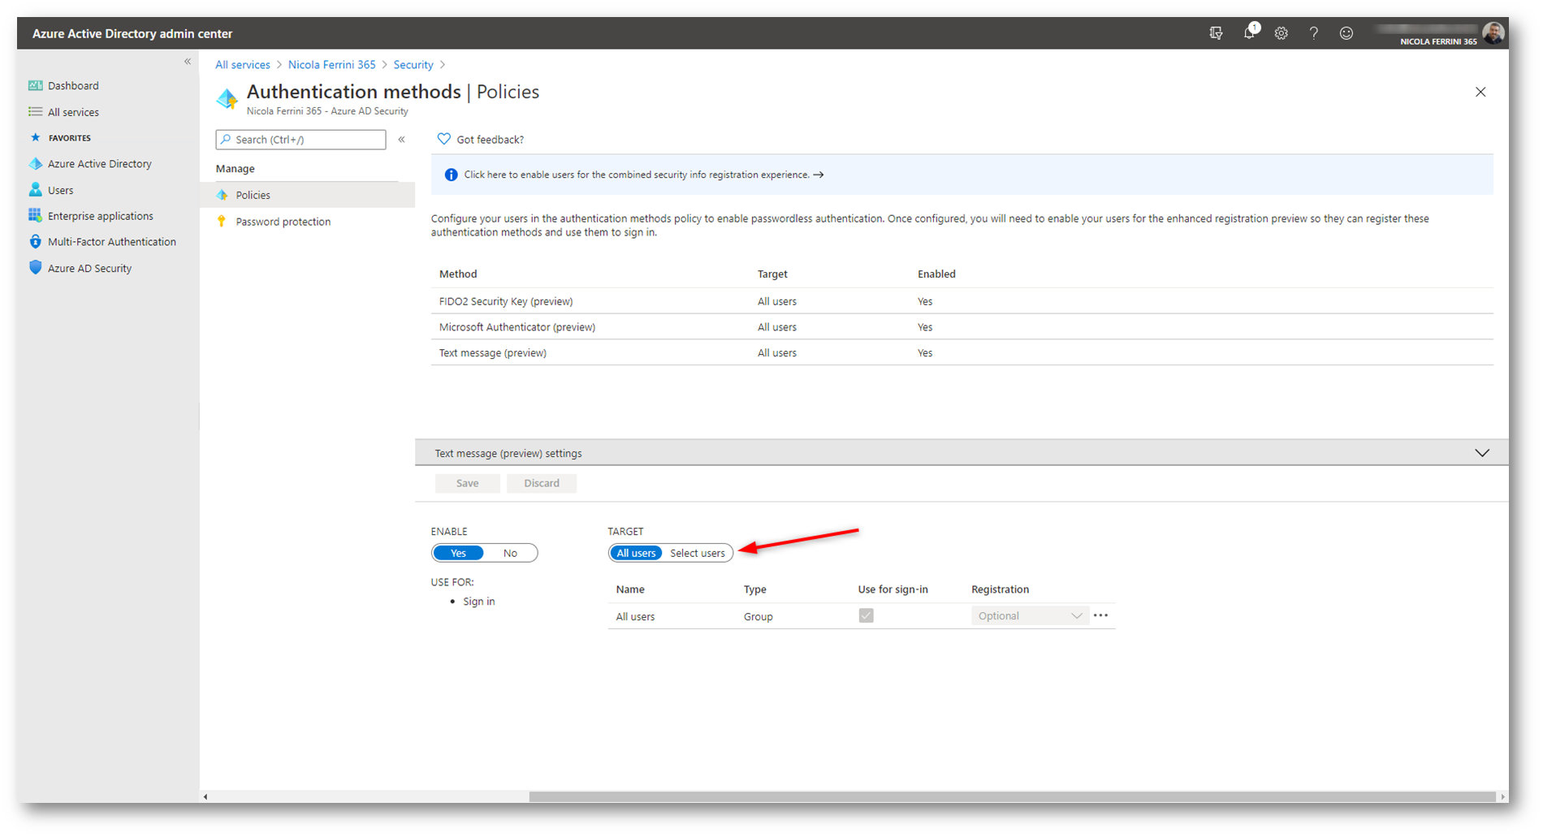Toggle Use for sign-in checkbox for All users
Viewport: 1543px width, 837px height.
[866, 615]
